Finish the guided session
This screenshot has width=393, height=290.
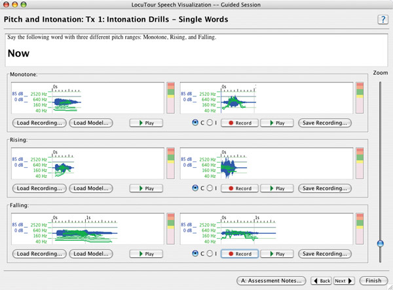click(x=373, y=281)
